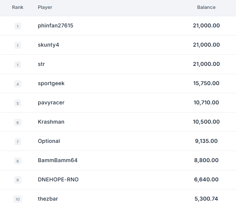236x208 pixels.
Task: Click the rank 10 badge
Action: [18, 199]
